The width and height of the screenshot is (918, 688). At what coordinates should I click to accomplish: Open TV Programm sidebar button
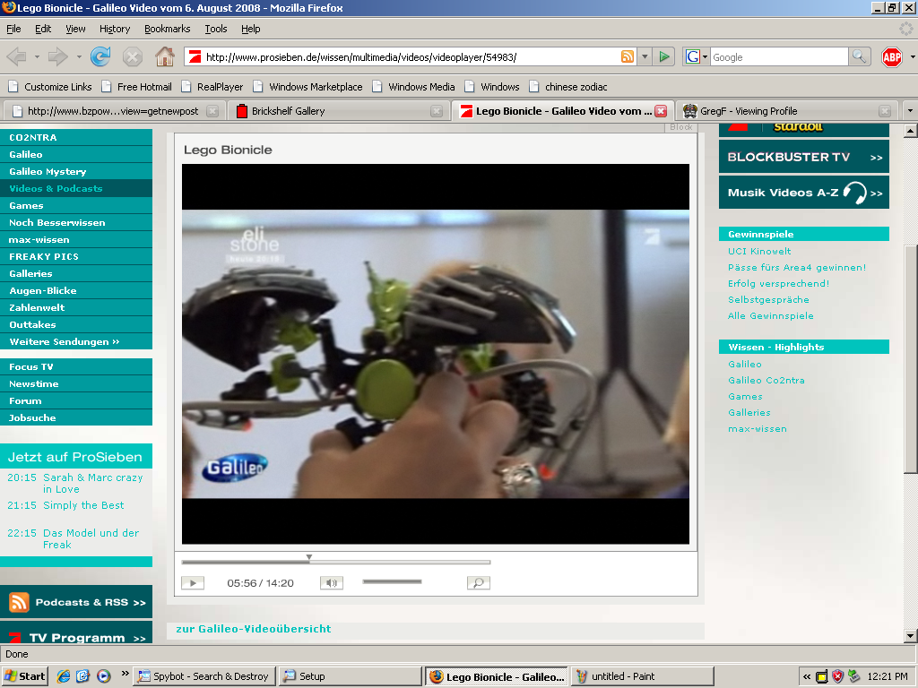(76, 634)
